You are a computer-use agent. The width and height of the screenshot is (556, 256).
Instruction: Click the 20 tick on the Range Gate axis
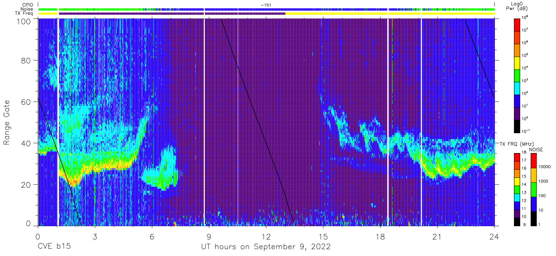point(26,185)
